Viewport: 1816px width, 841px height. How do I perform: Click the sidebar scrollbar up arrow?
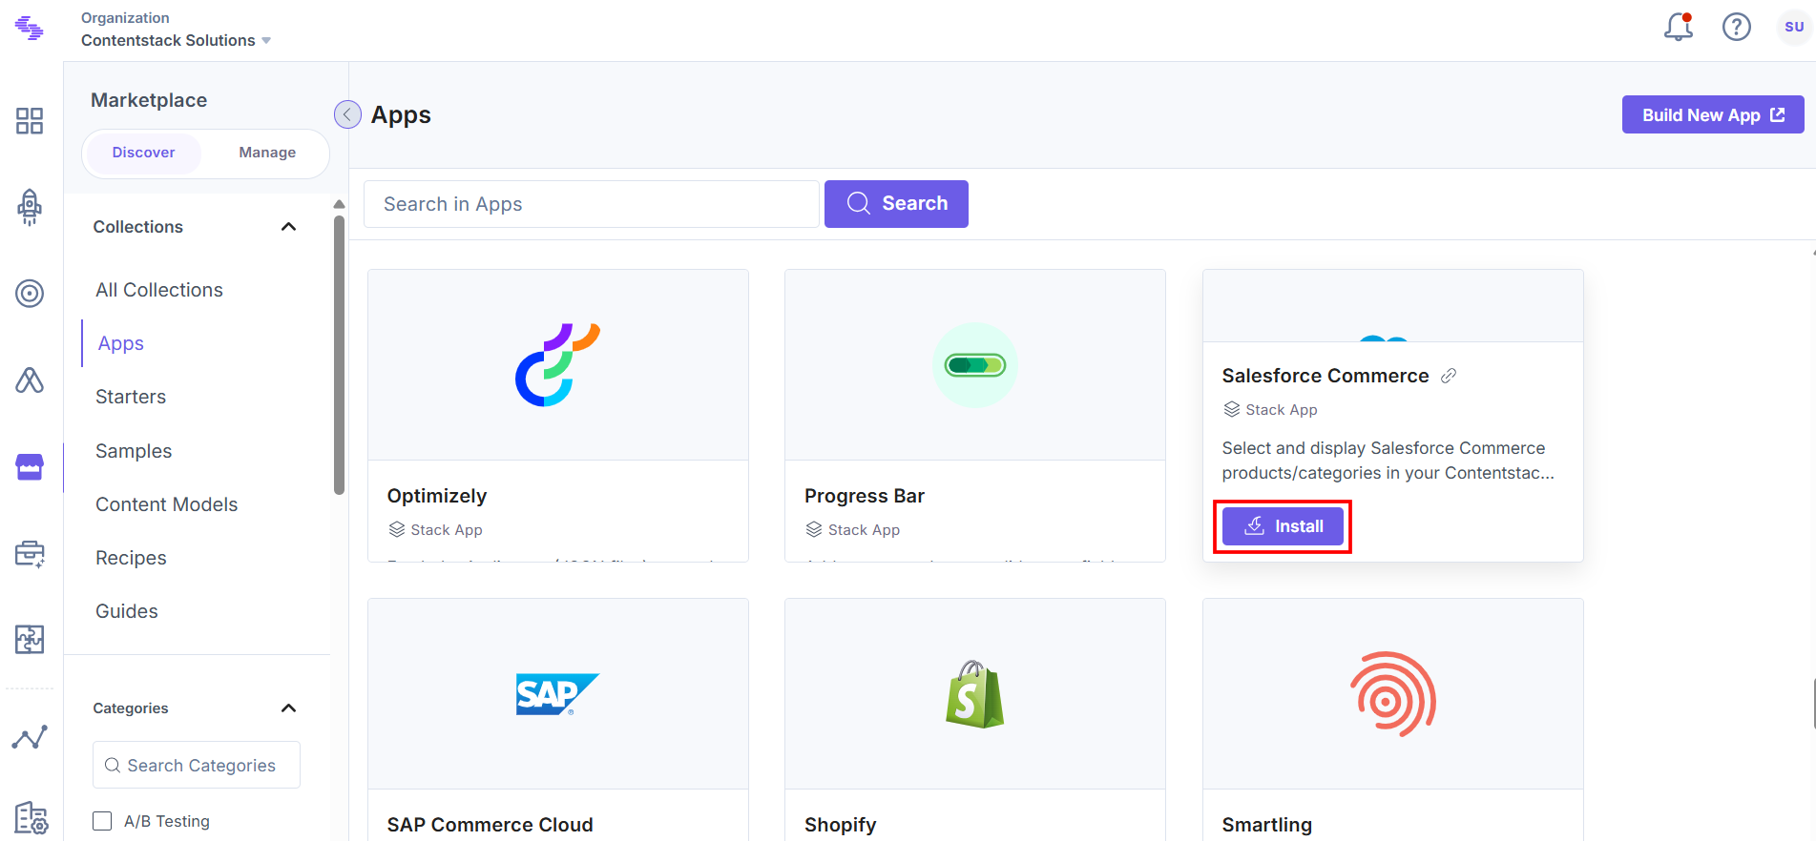[x=339, y=204]
